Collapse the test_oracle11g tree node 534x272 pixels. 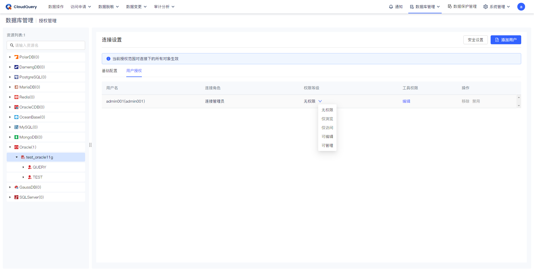[17, 157]
